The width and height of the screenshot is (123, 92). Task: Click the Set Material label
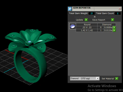coord(108,79)
